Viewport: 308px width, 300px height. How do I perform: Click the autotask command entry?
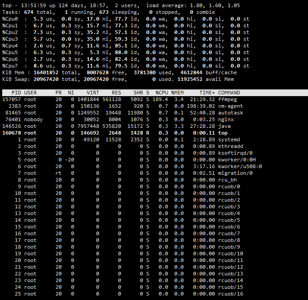click(231, 113)
